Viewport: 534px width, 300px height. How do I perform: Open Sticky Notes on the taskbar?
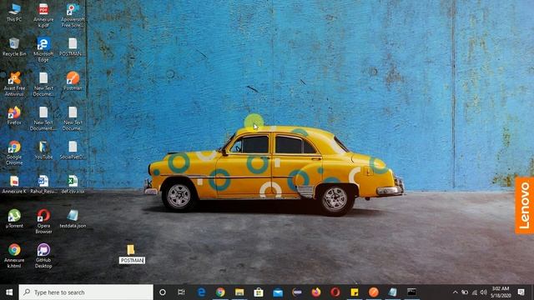354,292
